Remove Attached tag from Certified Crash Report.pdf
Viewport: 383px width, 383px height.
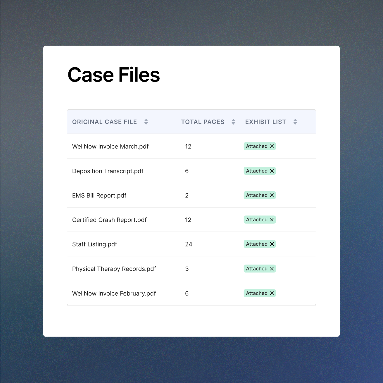pyautogui.click(x=272, y=220)
